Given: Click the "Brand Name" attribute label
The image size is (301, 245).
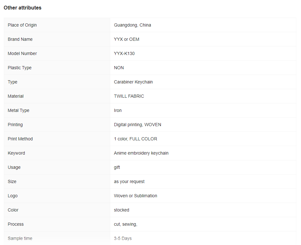Looking at the screenshot, I should tap(20, 39).
